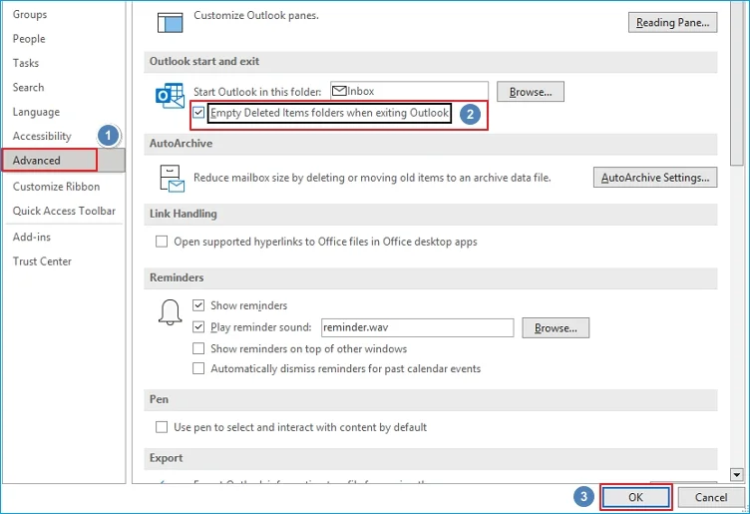
Task: Check Automatically dismiss reminders for past events
Action: coord(198,369)
